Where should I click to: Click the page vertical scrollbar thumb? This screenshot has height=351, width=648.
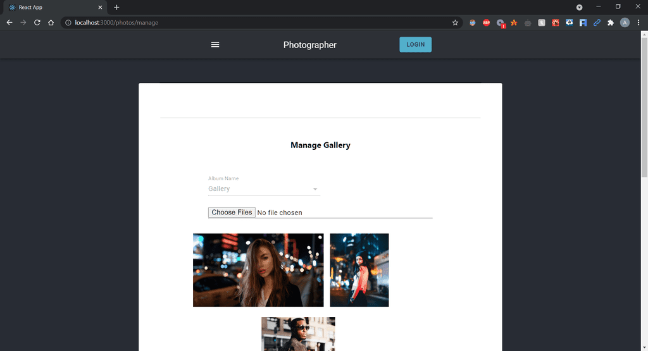(x=644, y=108)
